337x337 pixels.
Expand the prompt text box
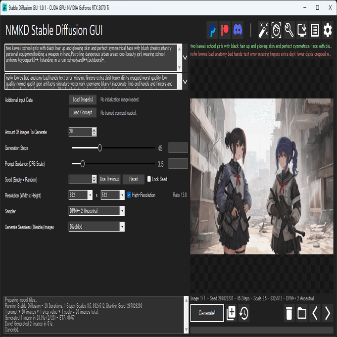[x=185, y=57]
